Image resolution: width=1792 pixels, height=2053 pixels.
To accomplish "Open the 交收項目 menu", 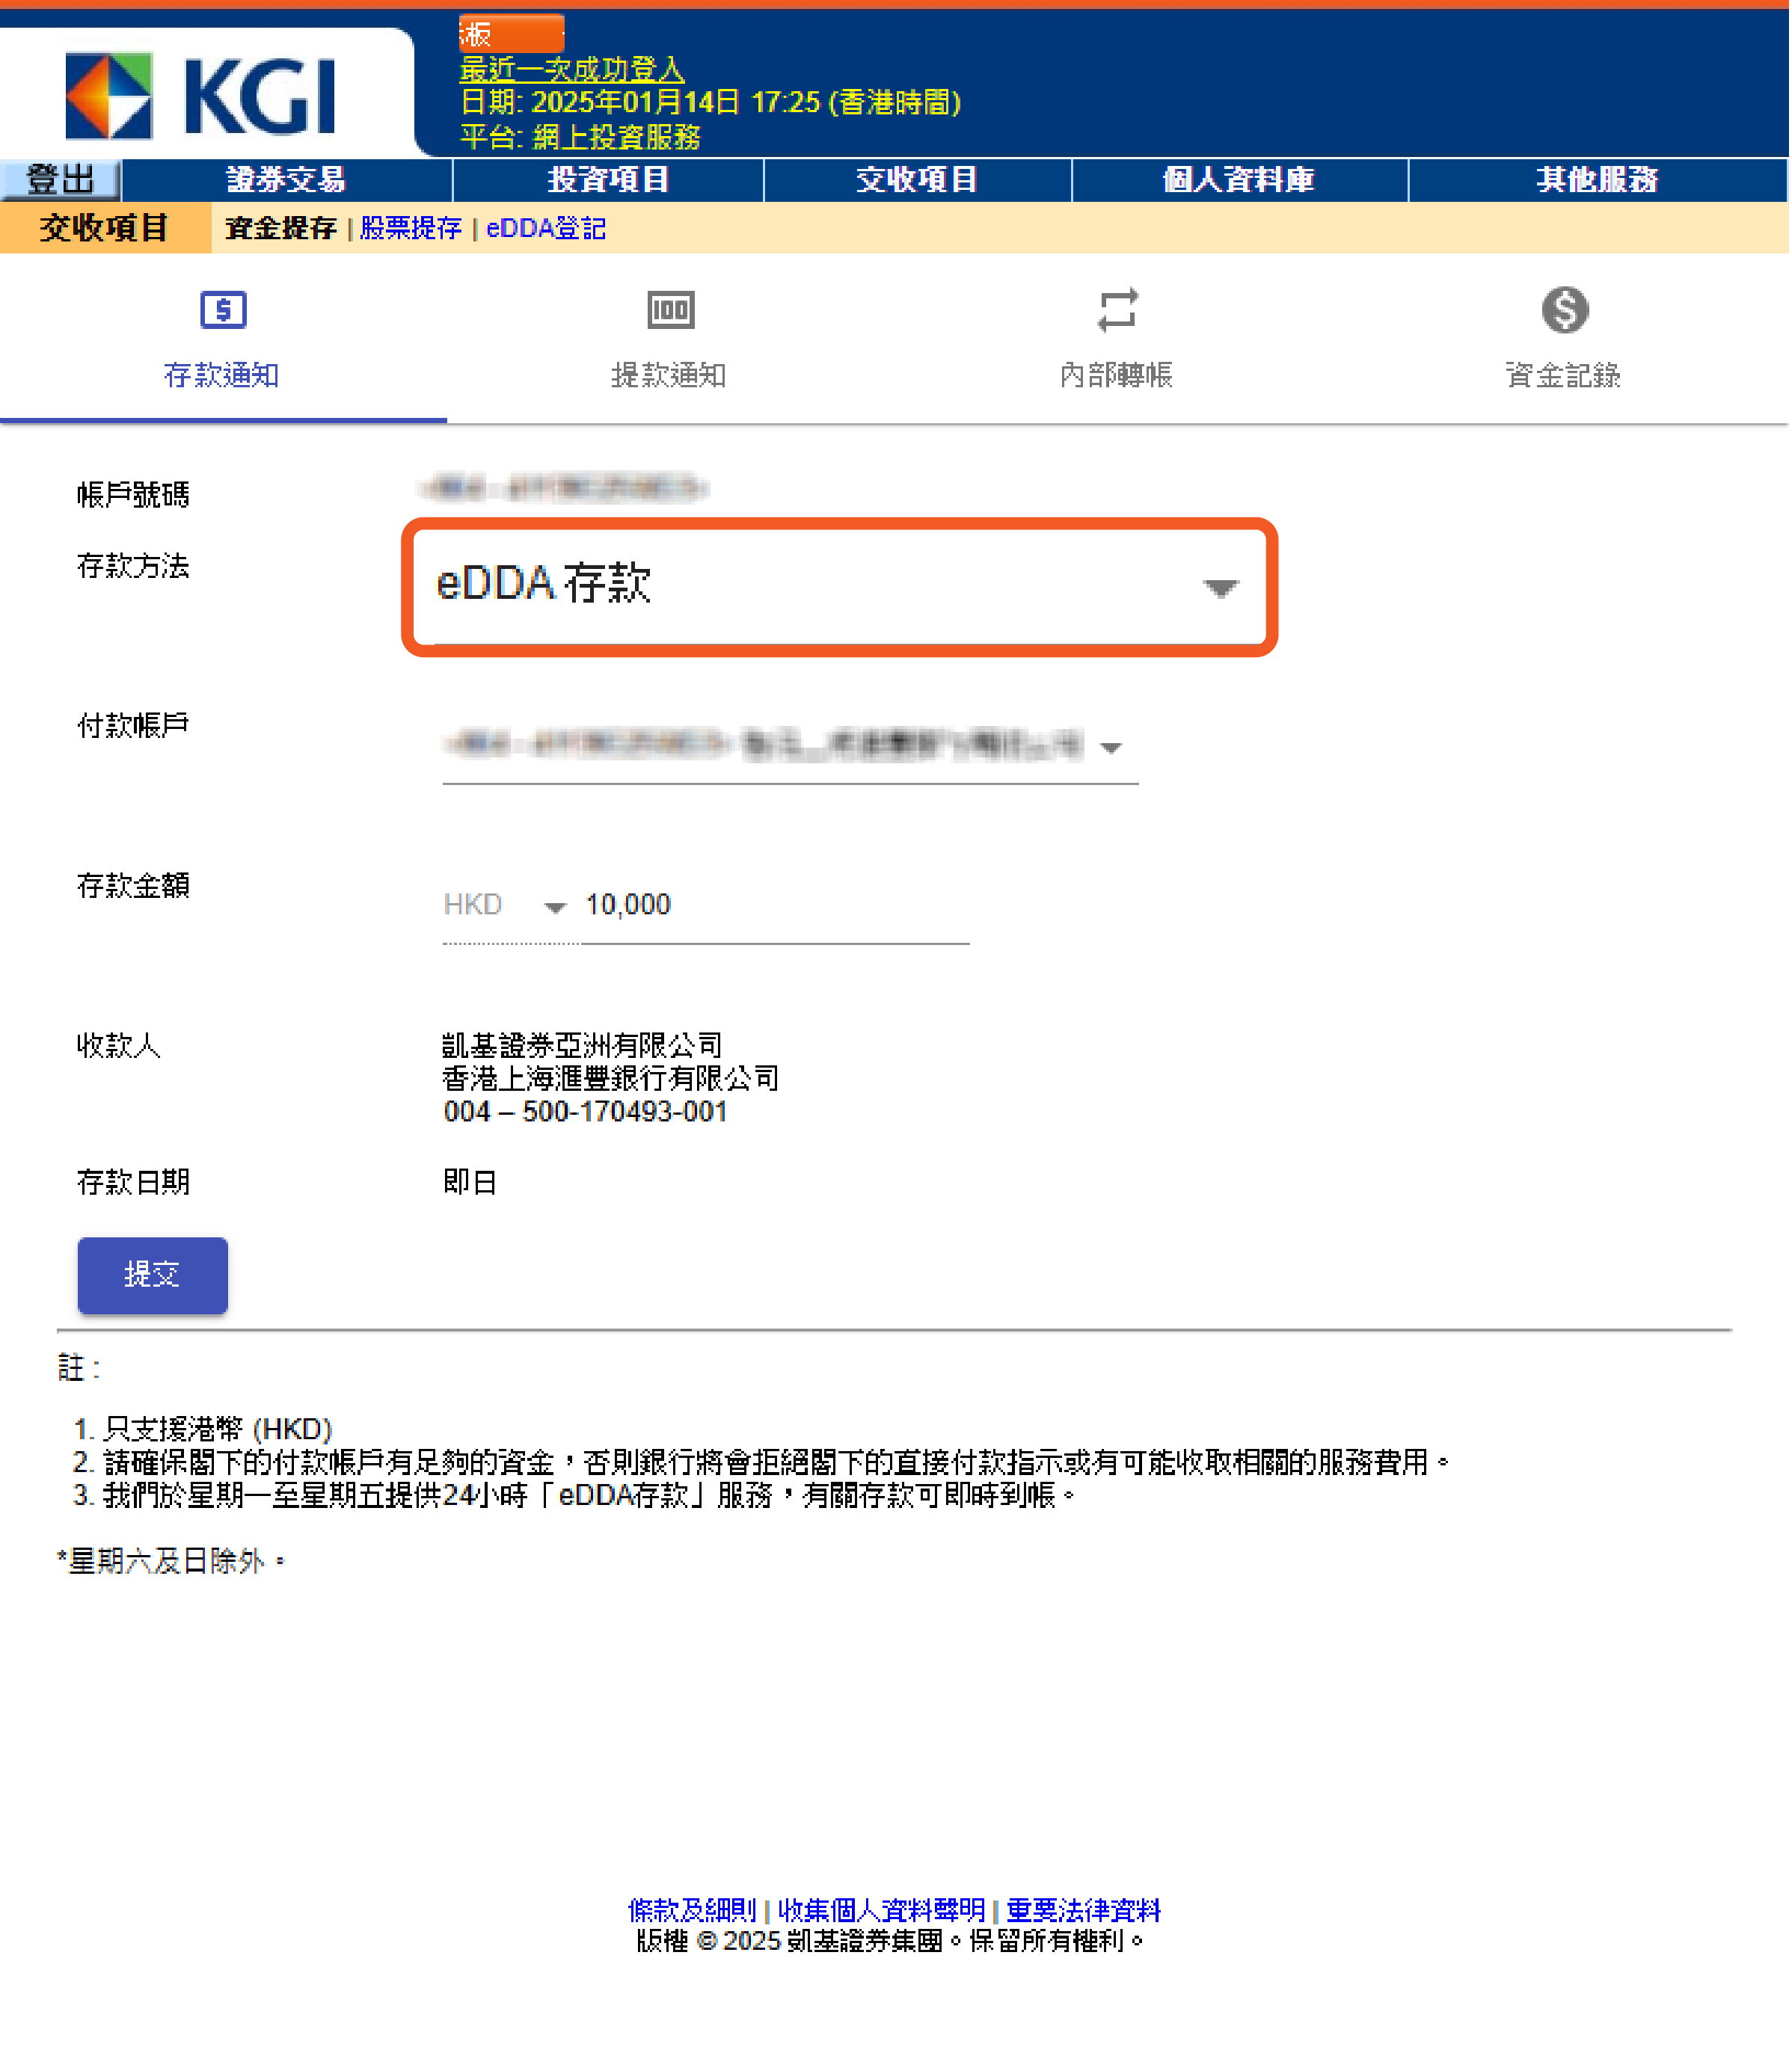I will point(919,180).
